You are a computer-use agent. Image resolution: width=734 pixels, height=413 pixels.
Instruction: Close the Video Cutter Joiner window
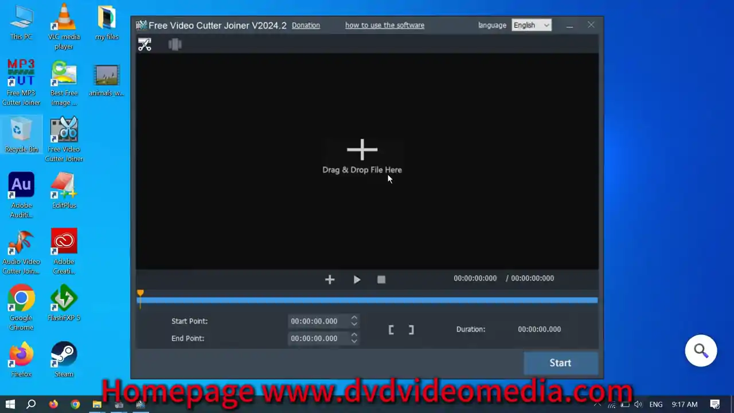point(591,25)
